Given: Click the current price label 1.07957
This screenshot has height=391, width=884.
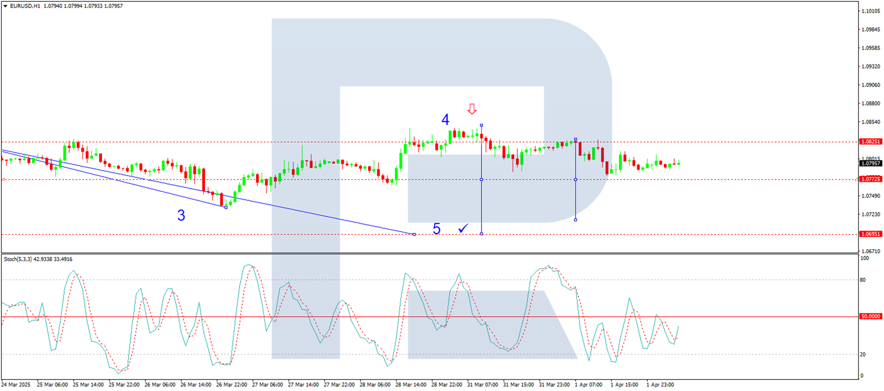Looking at the screenshot, I should [x=870, y=163].
